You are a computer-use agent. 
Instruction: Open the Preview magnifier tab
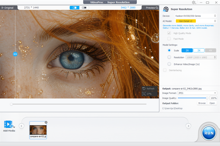pos(152,8)
